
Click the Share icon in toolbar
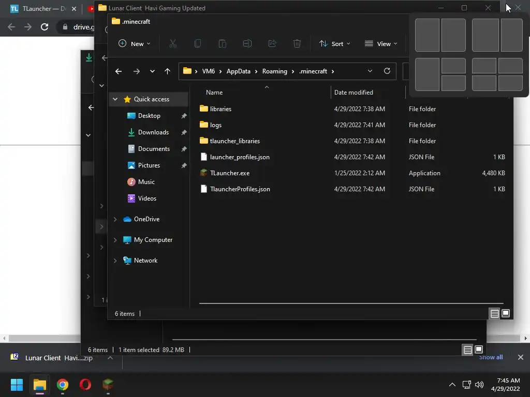click(x=272, y=43)
